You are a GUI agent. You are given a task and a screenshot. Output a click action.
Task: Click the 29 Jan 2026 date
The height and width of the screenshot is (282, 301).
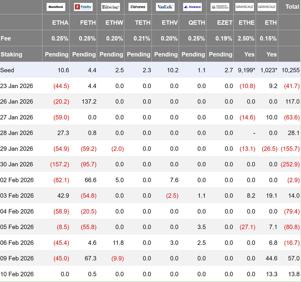coord(17,149)
